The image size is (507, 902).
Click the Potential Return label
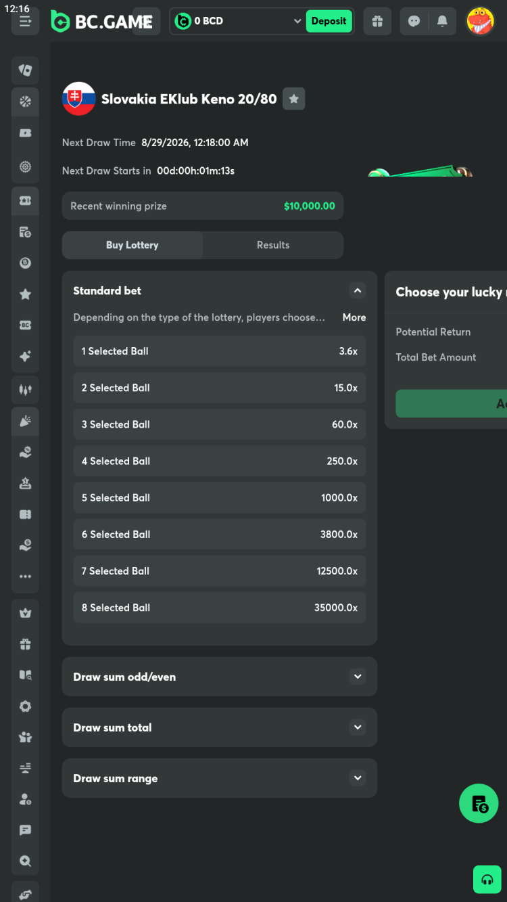tap(433, 332)
